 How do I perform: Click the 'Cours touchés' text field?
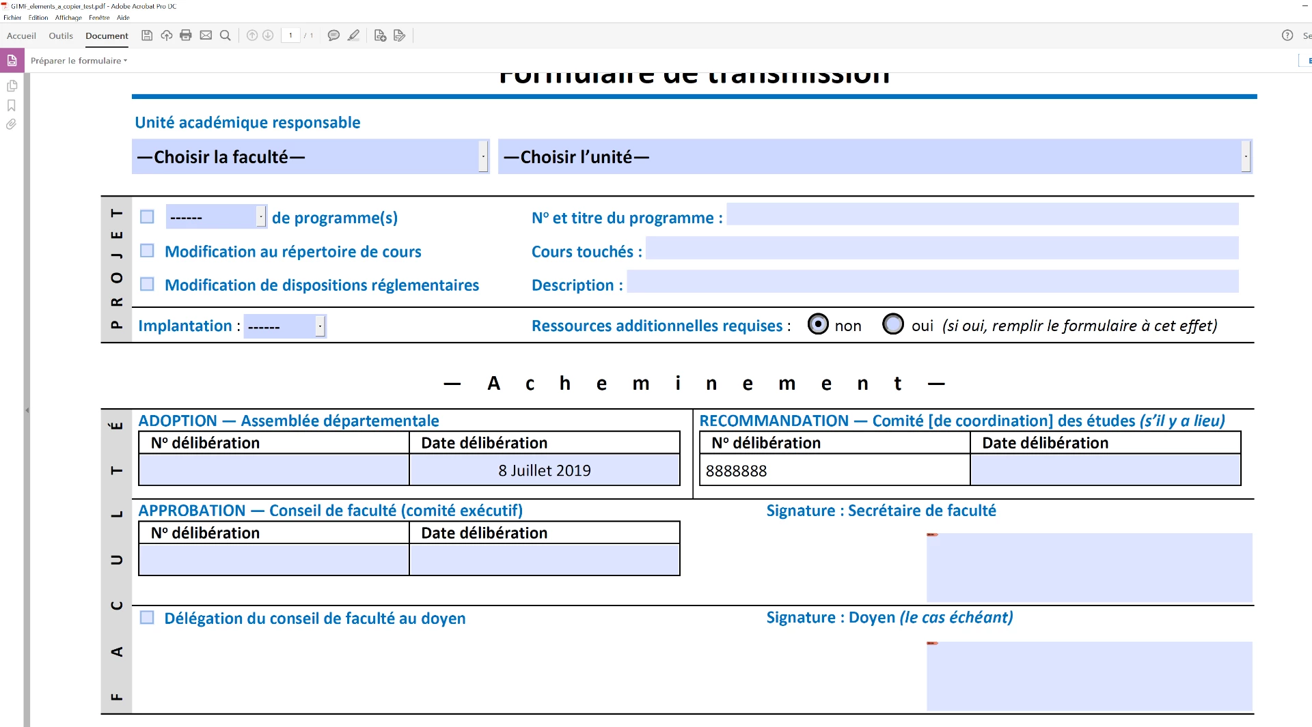click(x=942, y=248)
